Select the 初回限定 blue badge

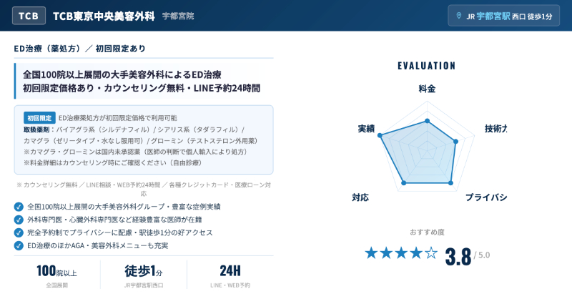39,118
